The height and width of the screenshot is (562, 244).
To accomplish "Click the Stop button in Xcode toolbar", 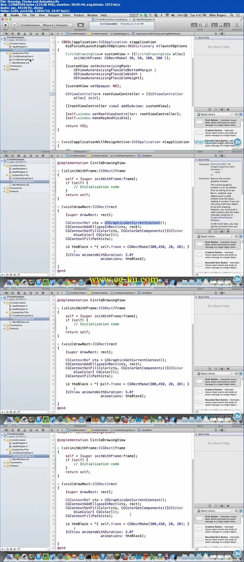I will pos(14,25).
